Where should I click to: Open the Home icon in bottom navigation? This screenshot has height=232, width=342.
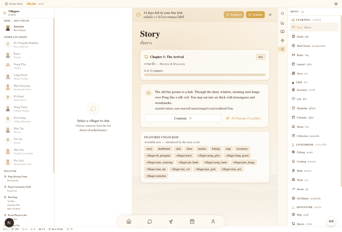(x=129, y=221)
